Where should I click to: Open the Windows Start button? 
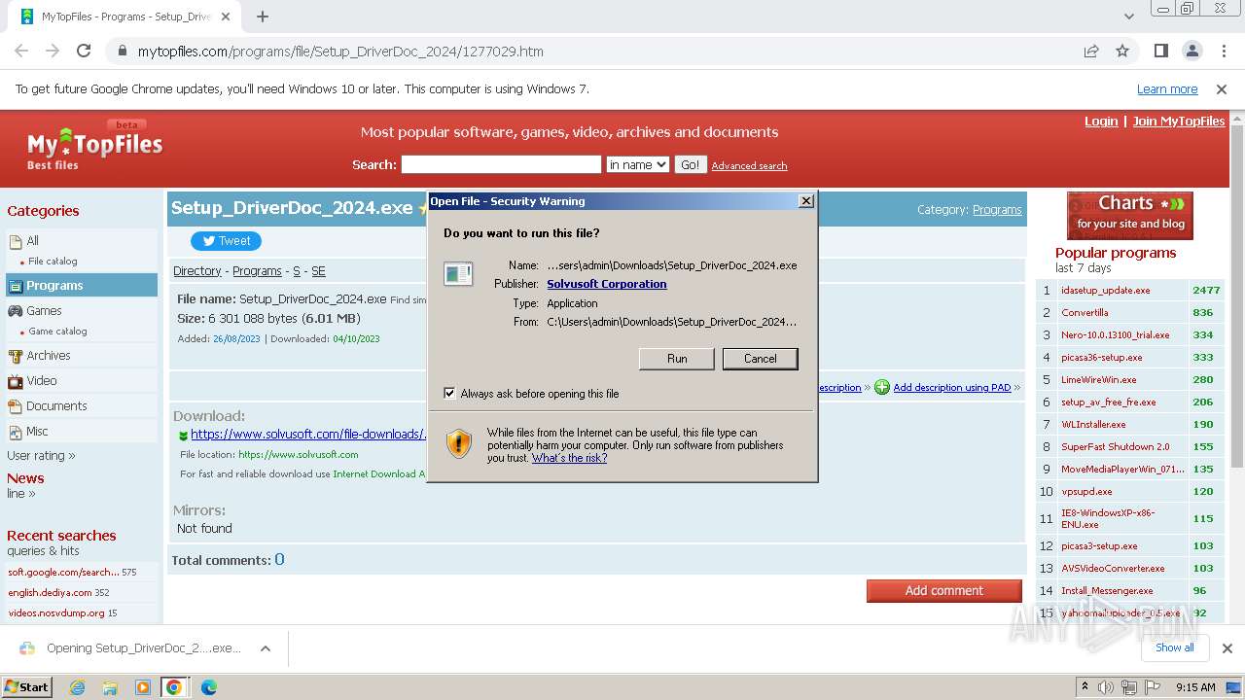click(26, 686)
